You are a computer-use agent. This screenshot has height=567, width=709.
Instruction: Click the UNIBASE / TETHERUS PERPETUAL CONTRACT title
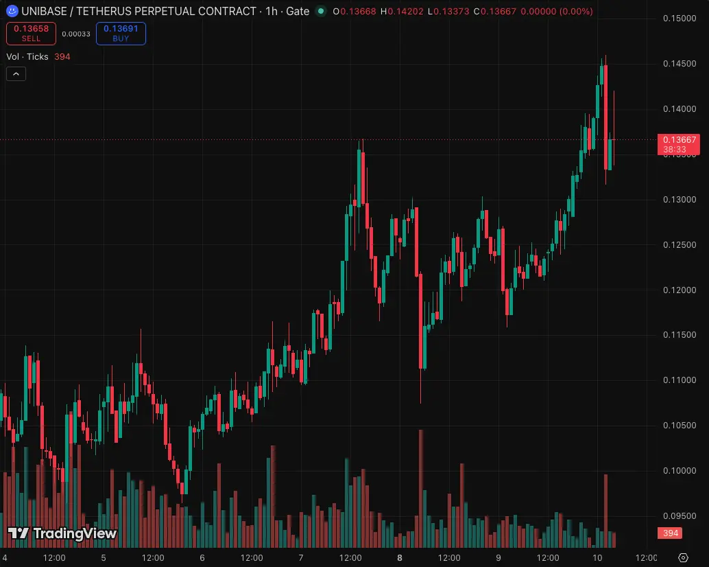coord(139,11)
